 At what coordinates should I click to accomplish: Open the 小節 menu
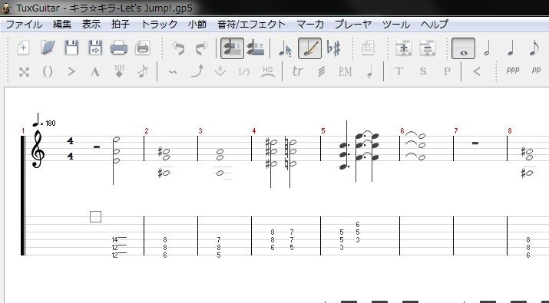[x=197, y=24]
